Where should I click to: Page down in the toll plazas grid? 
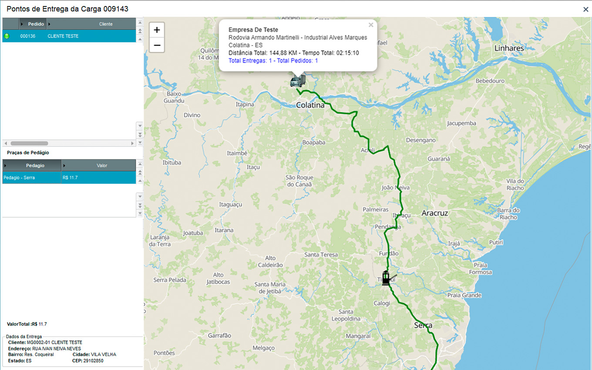(140, 205)
